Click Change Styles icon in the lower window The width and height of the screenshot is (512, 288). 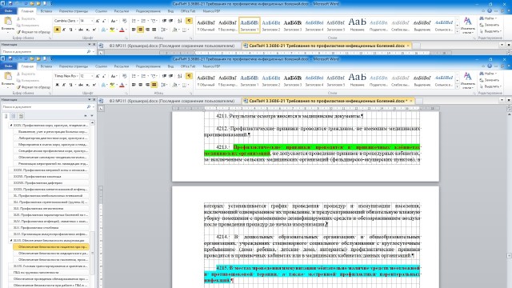click(x=467, y=81)
